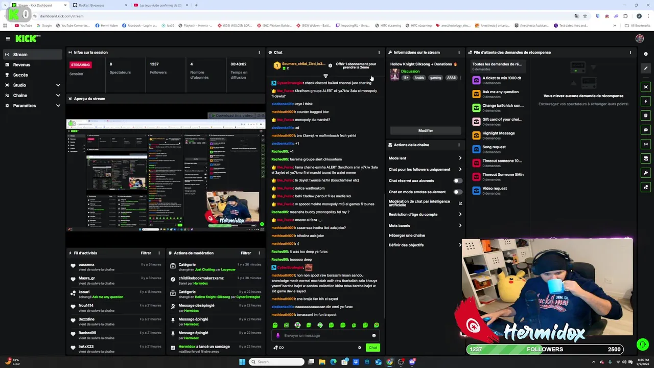Open the emoji picker in the message box
This screenshot has width=654, height=368.
374,336
